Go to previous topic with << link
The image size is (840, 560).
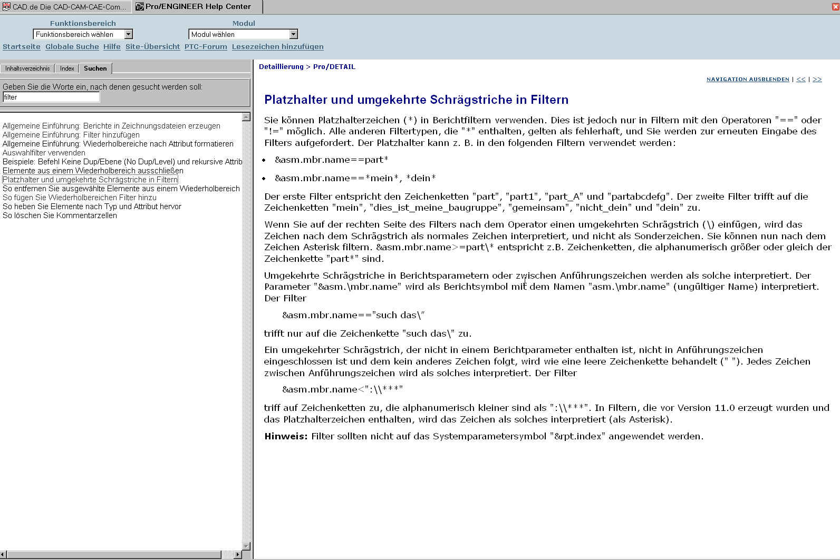(x=801, y=80)
